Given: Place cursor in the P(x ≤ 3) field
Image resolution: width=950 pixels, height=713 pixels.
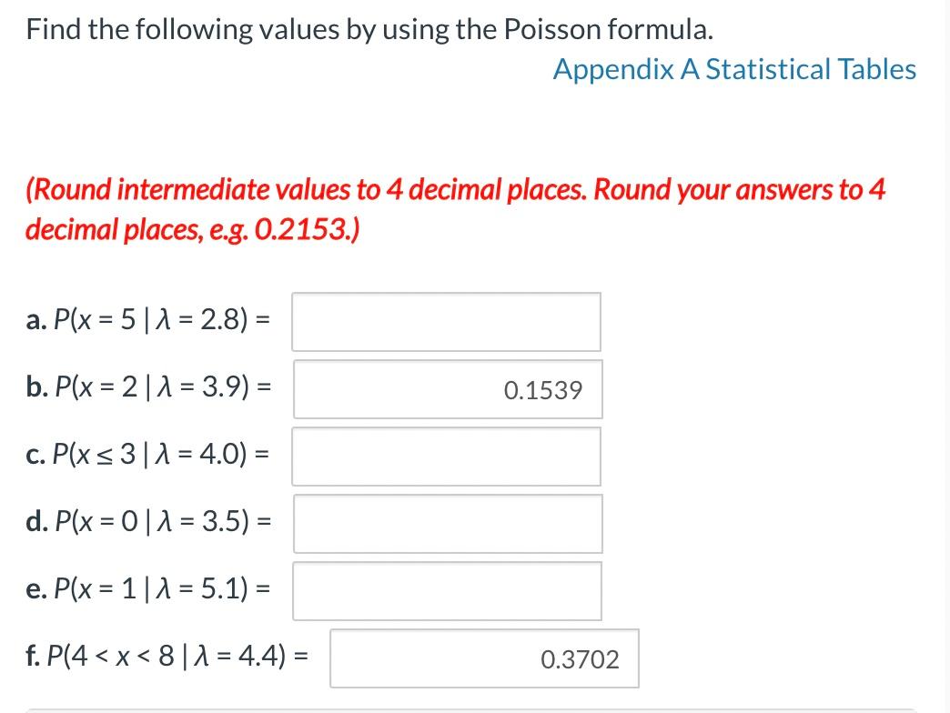Looking at the screenshot, I should (446, 456).
